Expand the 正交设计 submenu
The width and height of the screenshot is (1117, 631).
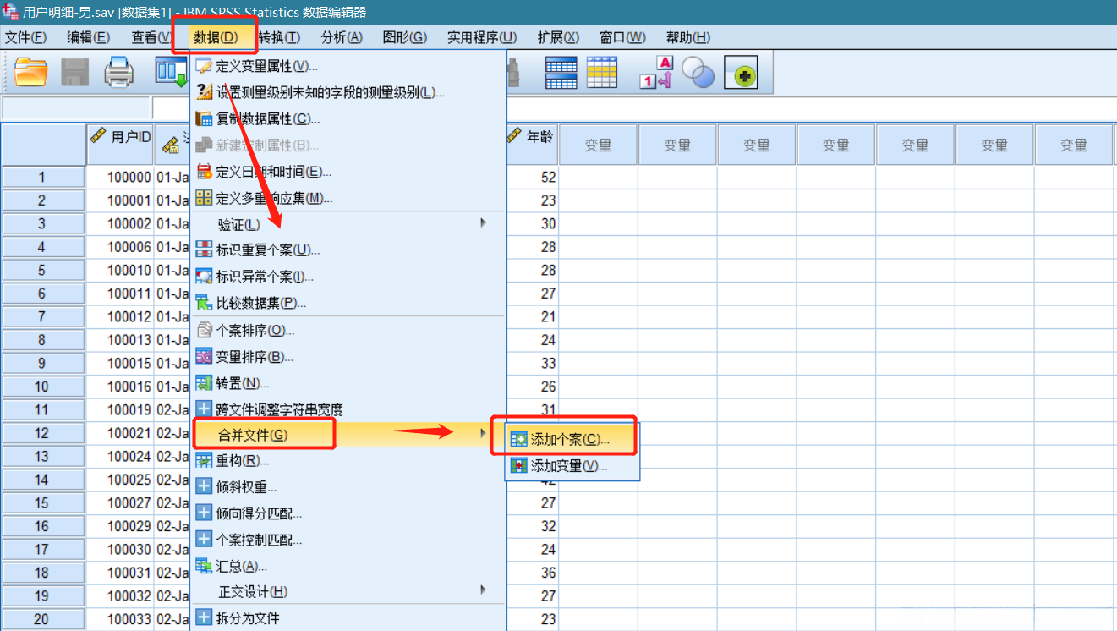tap(348, 591)
